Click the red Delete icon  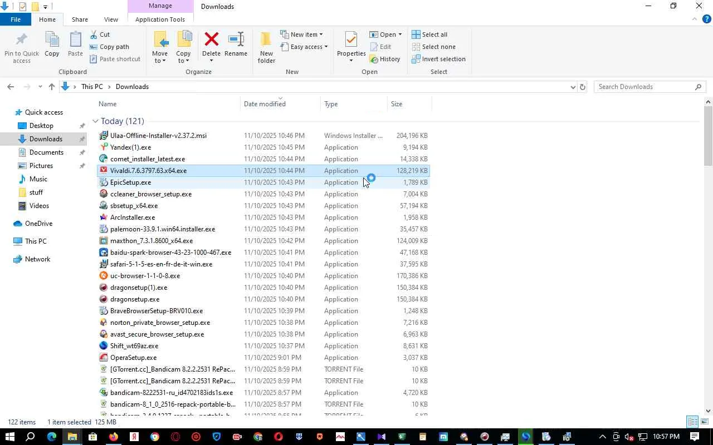pos(211,39)
